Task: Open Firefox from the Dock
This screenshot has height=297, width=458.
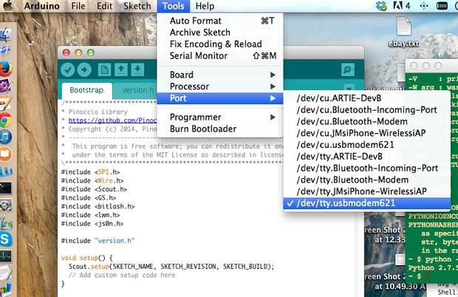Action: click(x=6, y=69)
